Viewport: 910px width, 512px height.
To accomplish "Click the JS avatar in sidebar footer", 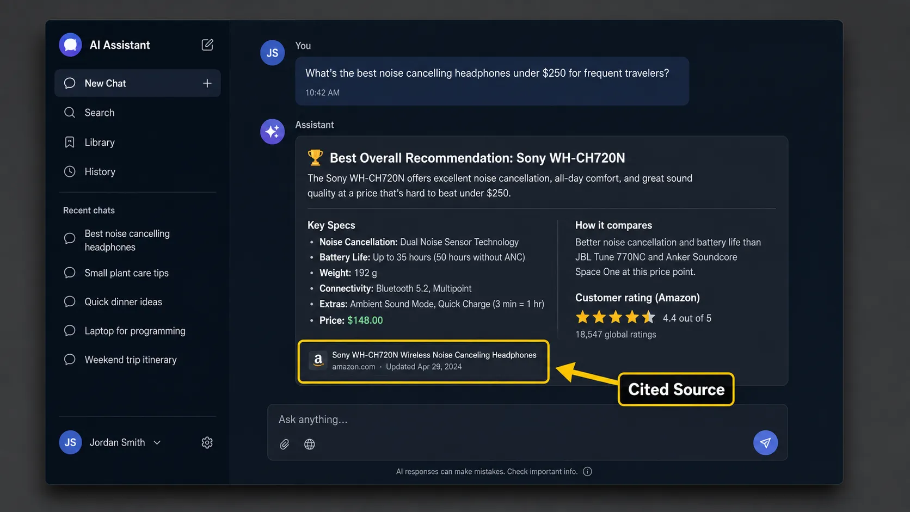I will click(x=70, y=442).
